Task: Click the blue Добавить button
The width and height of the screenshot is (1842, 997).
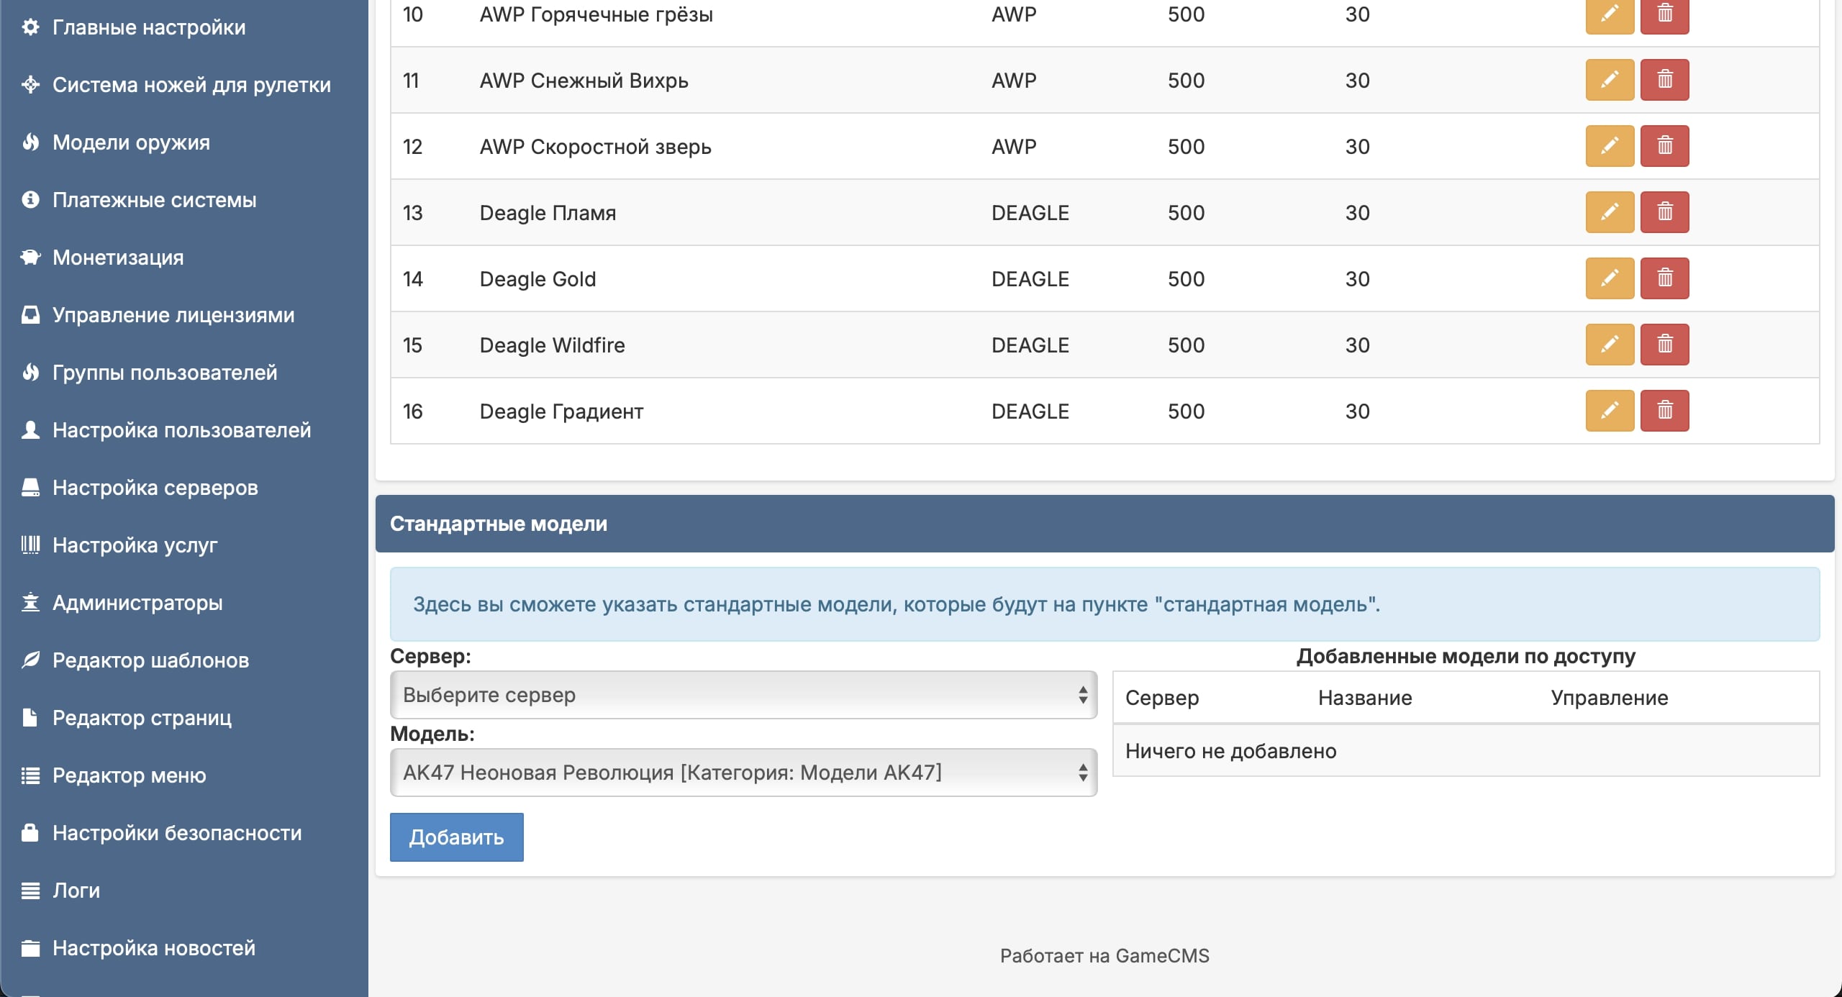Action: 457,837
